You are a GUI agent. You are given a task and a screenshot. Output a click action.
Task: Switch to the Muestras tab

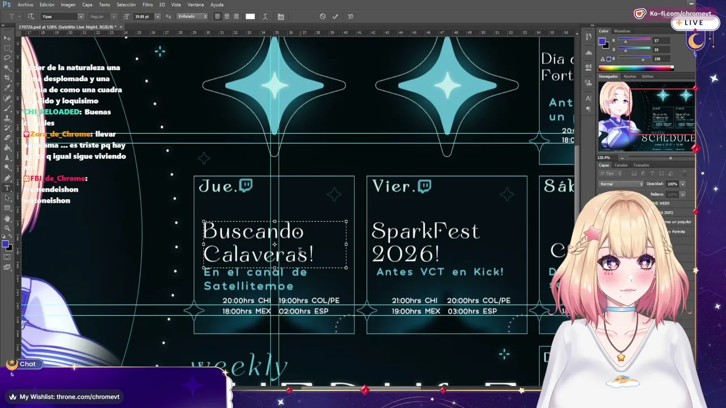pyautogui.click(x=622, y=31)
